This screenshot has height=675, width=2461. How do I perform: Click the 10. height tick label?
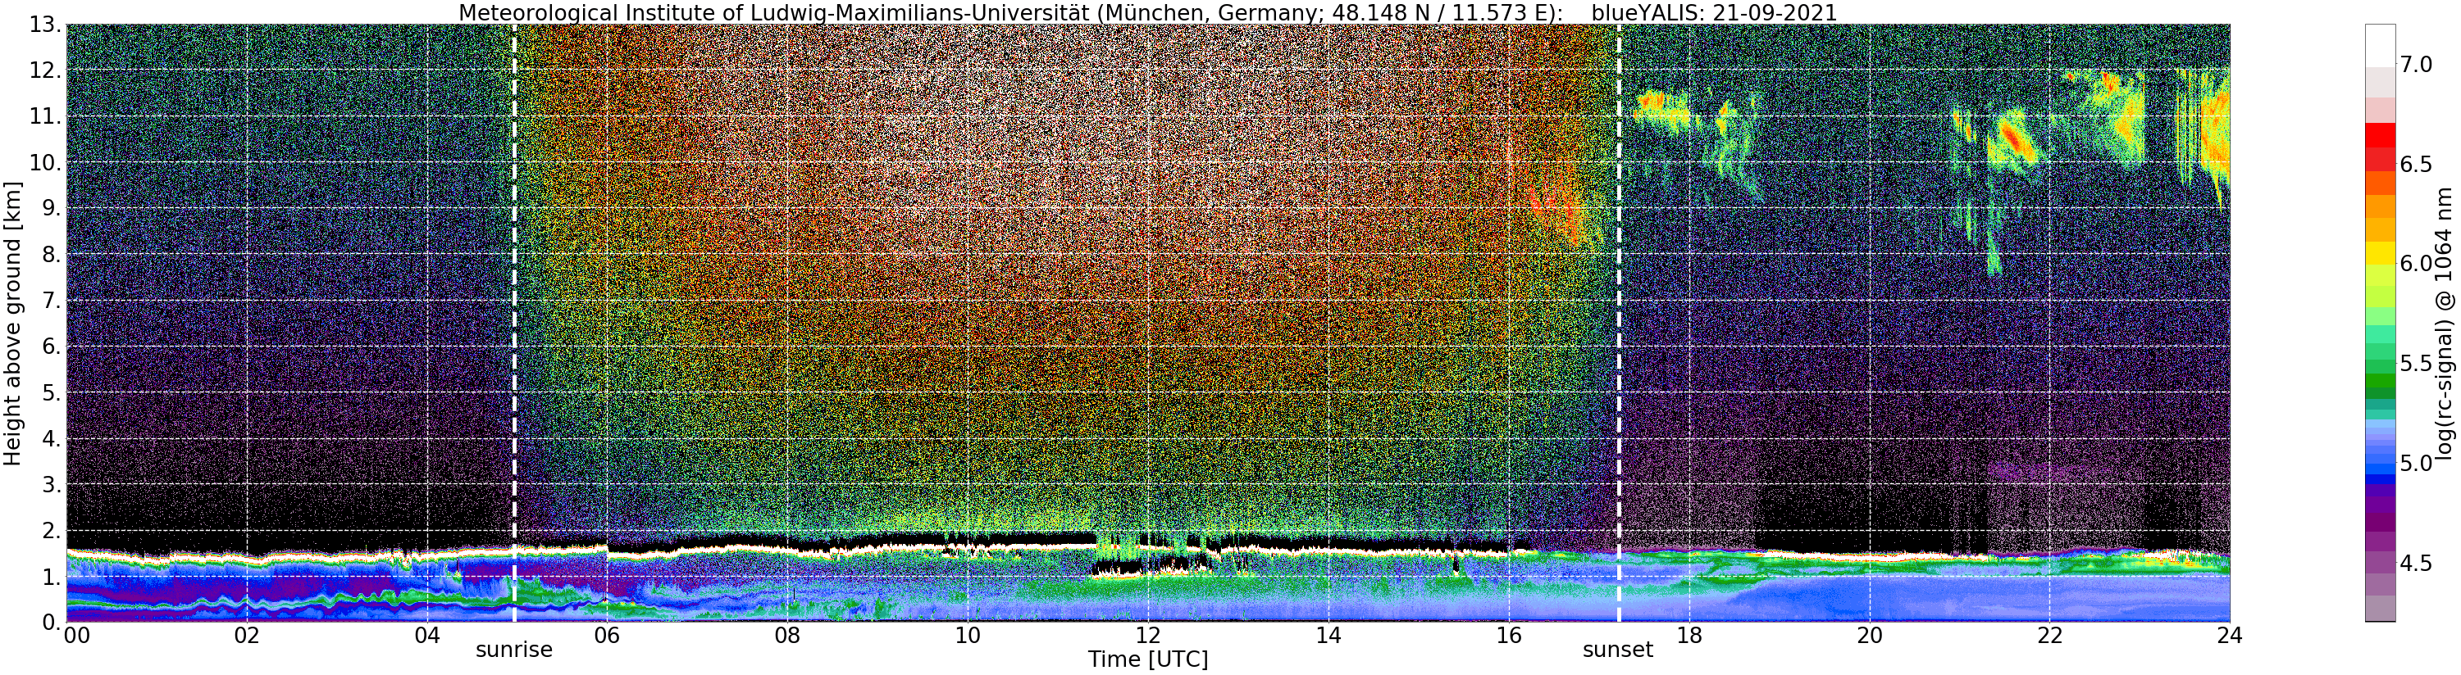45,162
